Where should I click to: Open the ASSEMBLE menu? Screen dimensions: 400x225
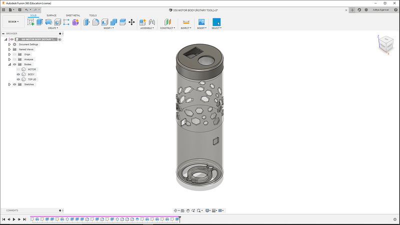click(147, 28)
